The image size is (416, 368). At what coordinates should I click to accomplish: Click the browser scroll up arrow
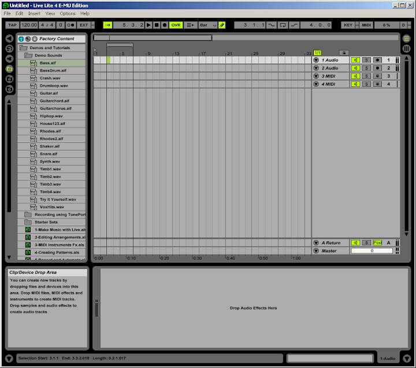[9, 101]
